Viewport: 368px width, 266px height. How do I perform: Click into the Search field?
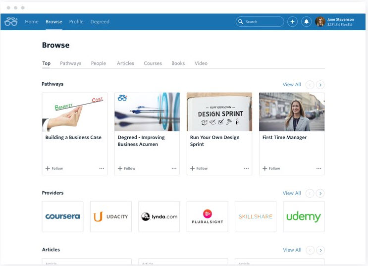click(263, 22)
